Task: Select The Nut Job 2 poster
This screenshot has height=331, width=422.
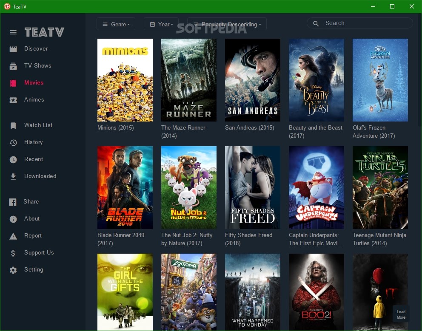Action: coord(188,187)
